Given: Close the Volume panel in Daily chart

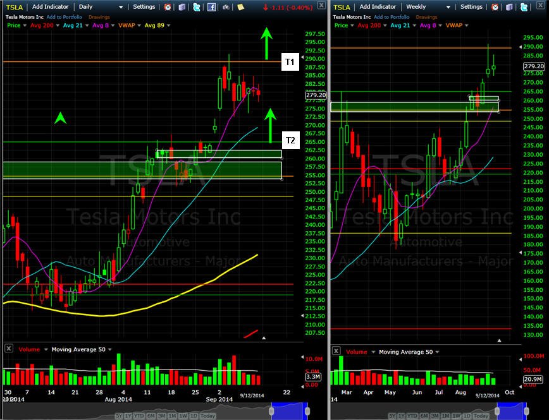Looking at the screenshot, I should coord(9,348).
